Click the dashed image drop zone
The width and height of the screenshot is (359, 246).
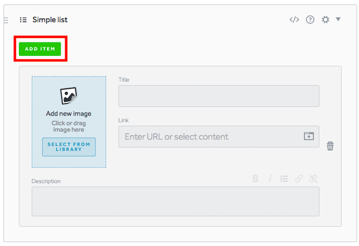pyautogui.click(x=69, y=122)
